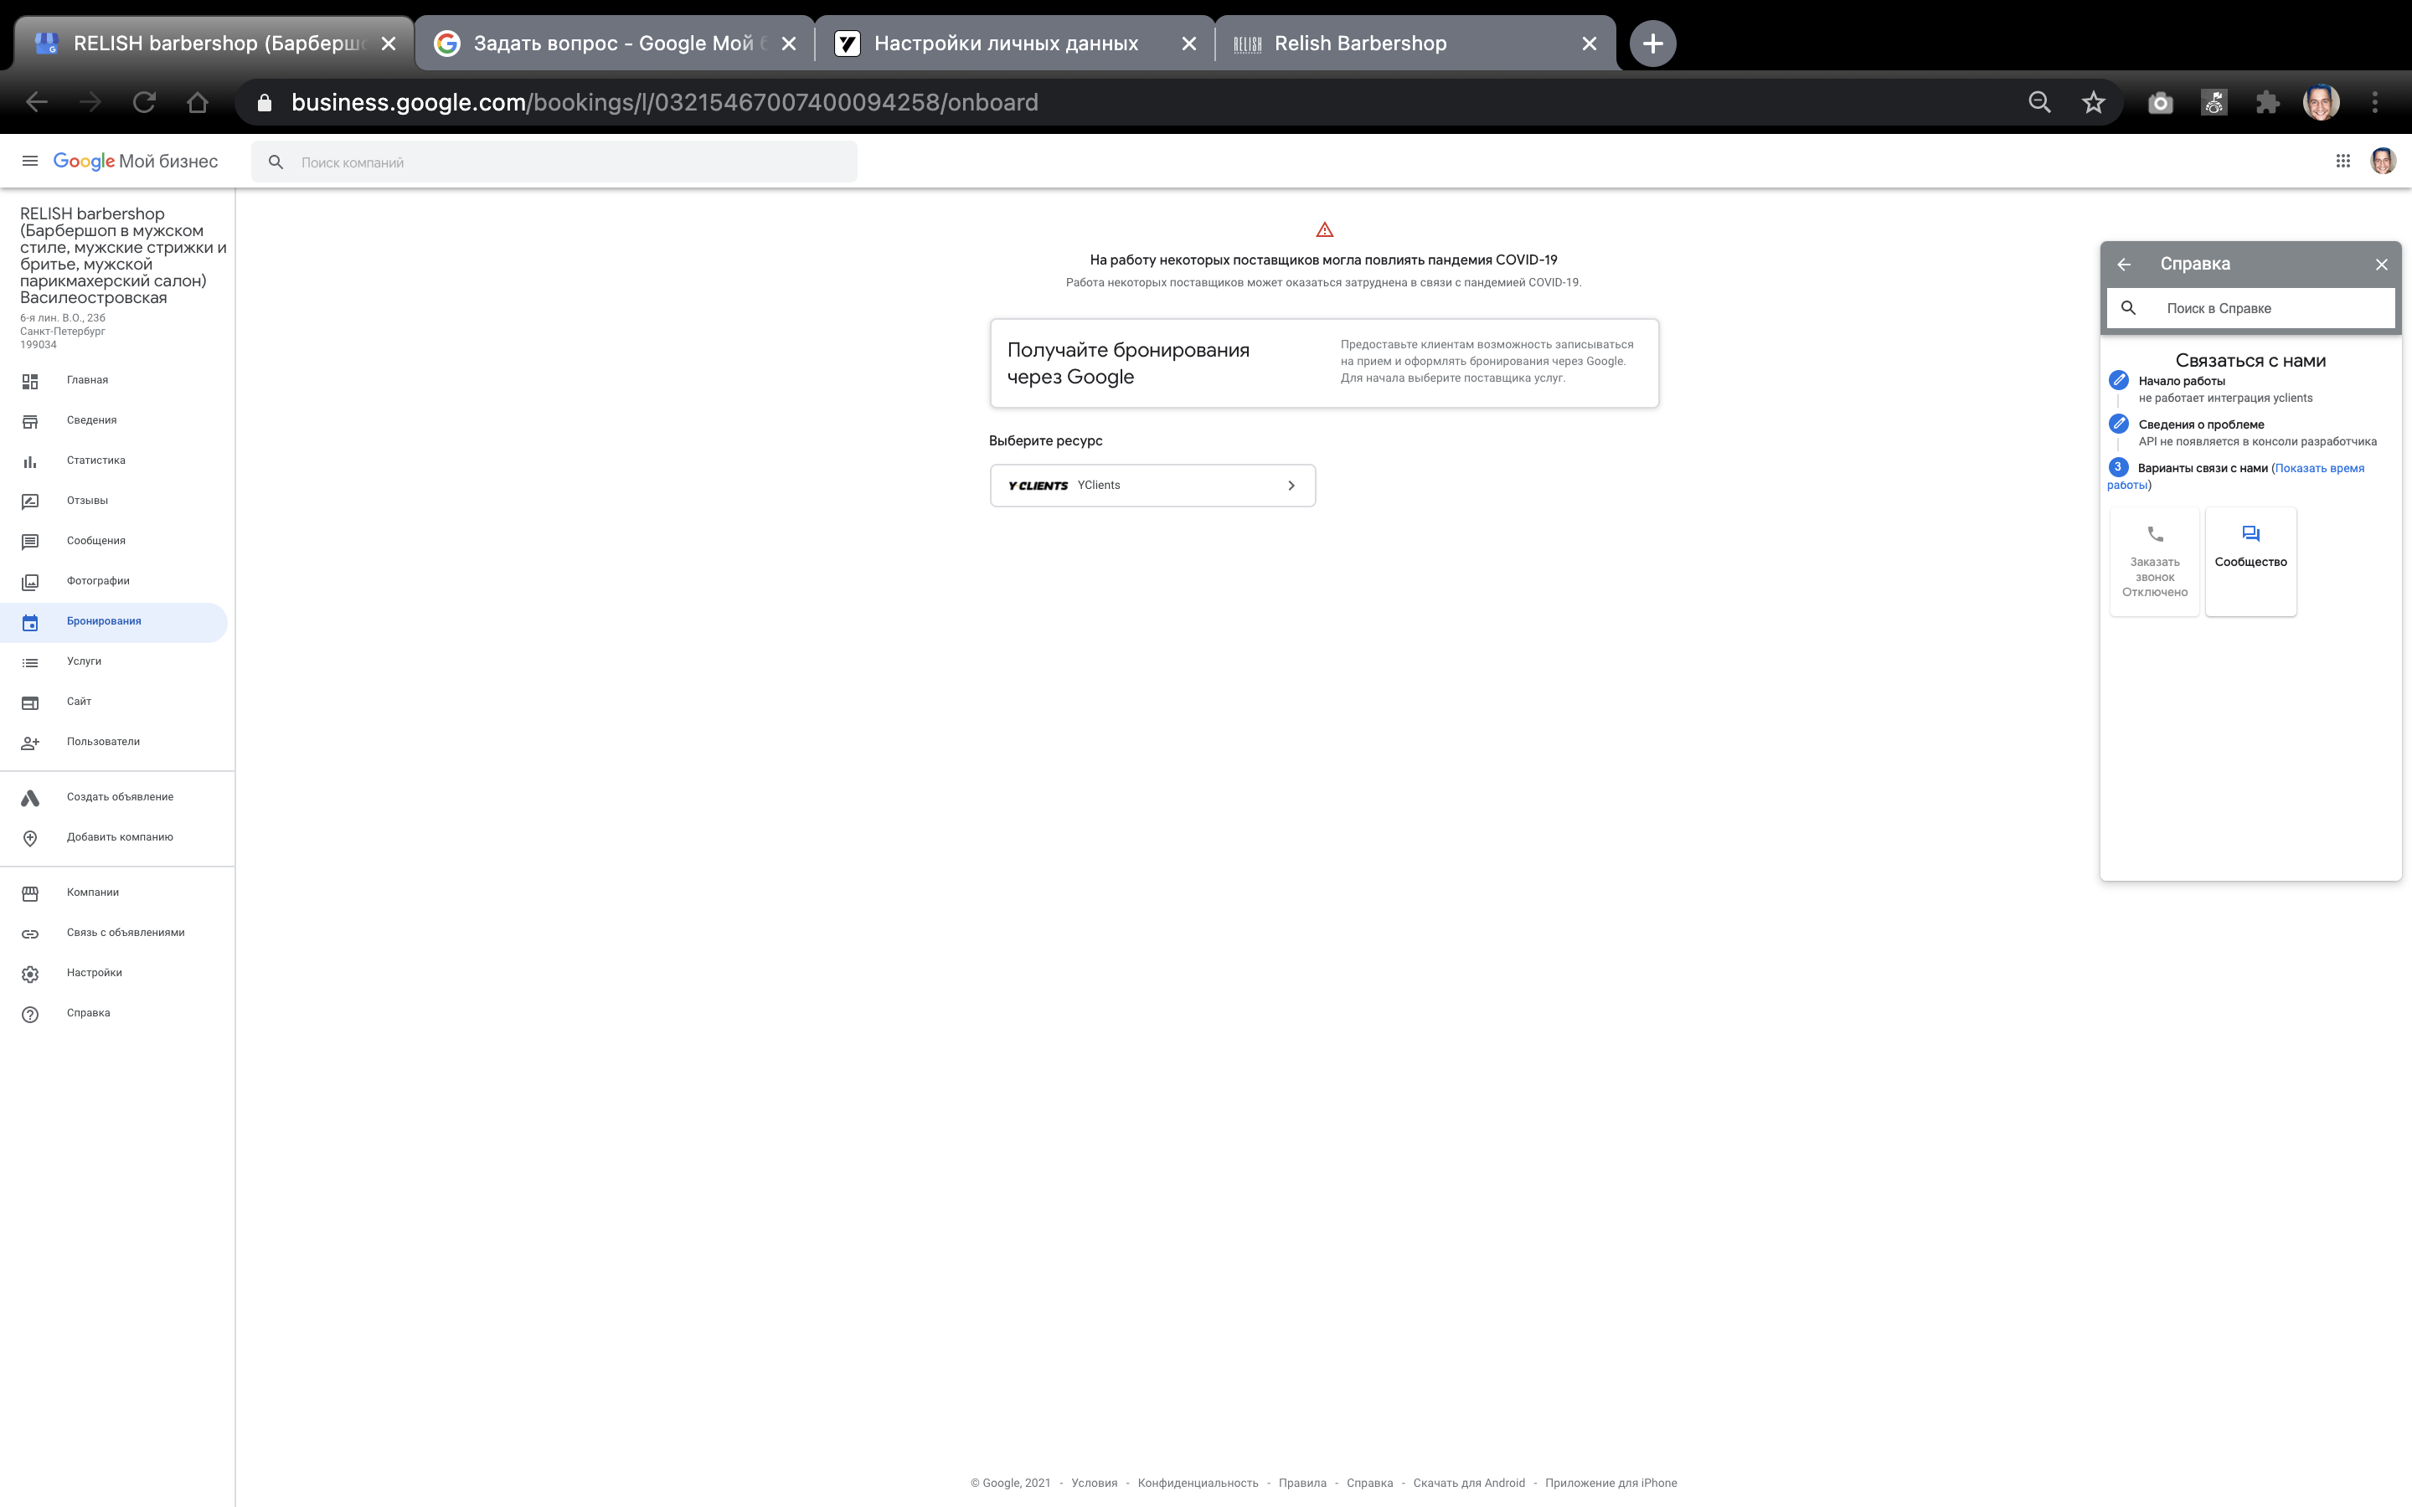
Task: Click Google Мой бизнес app logo icon
Action: click(136, 162)
